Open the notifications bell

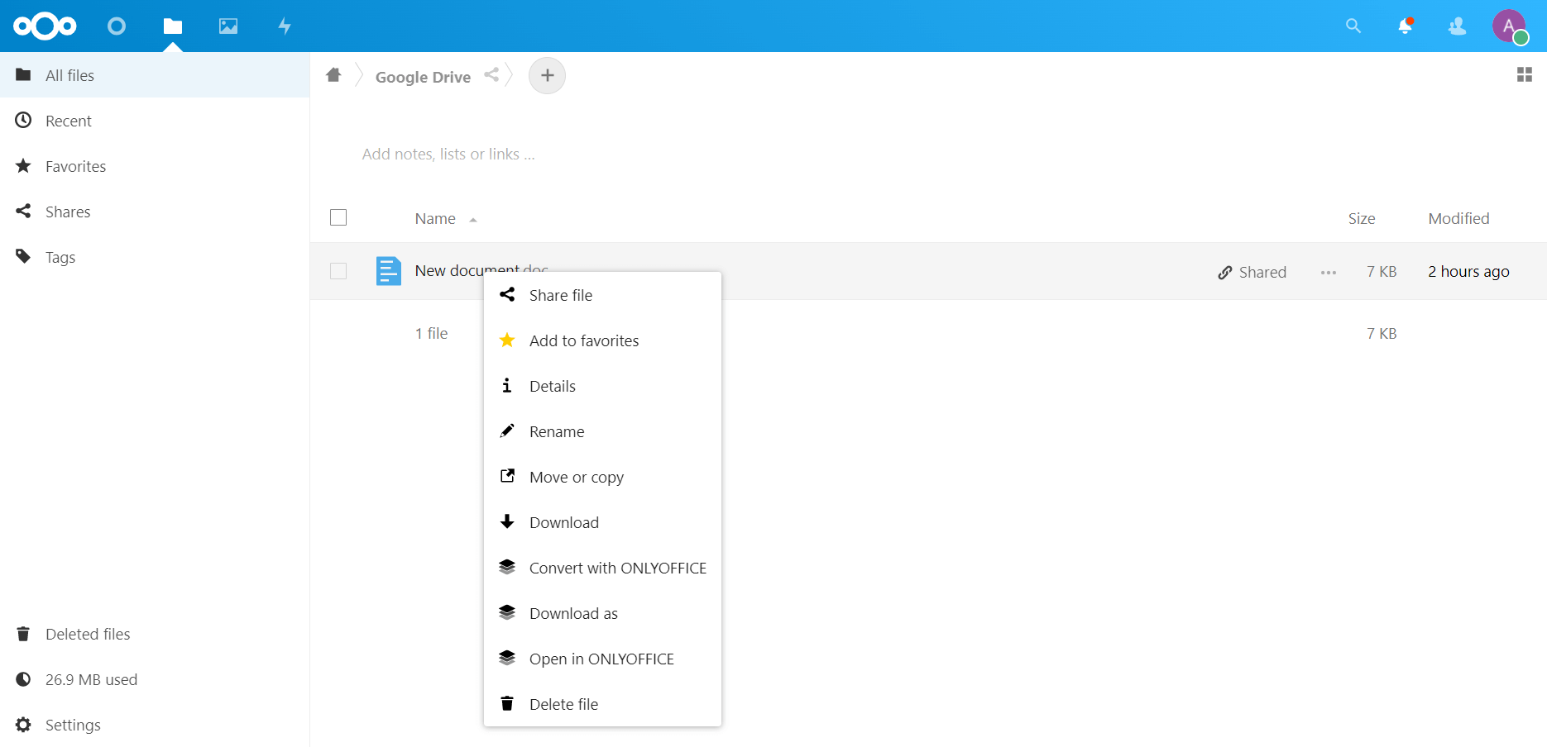[1405, 26]
